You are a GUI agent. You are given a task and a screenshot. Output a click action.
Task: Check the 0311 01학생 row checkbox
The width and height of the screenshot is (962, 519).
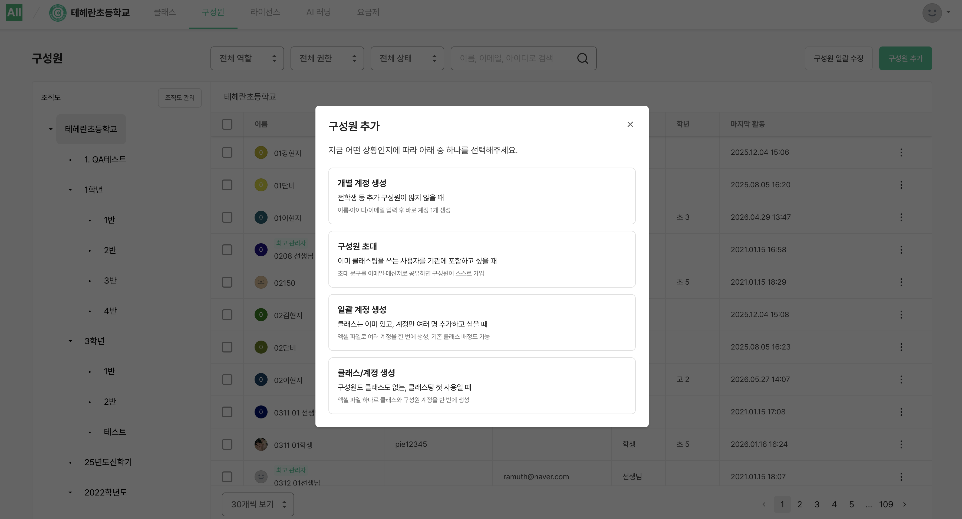click(x=227, y=444)
